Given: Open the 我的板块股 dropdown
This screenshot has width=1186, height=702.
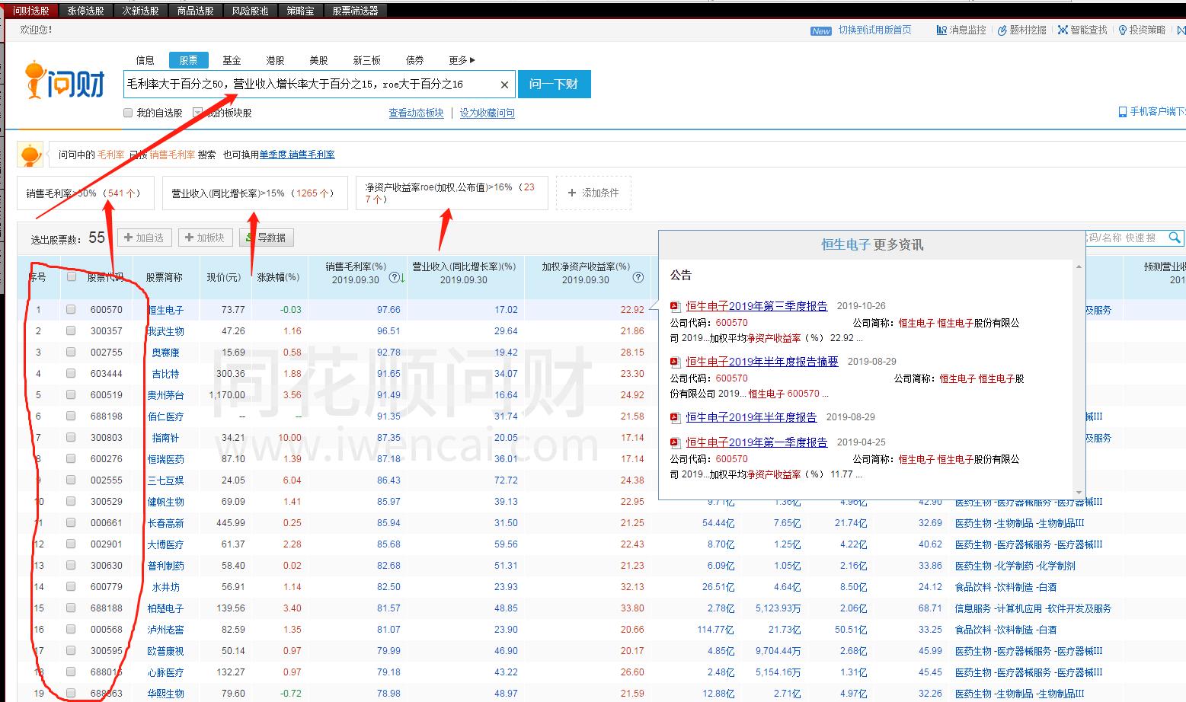Looking at the screenshot, I should click(198, 113).
